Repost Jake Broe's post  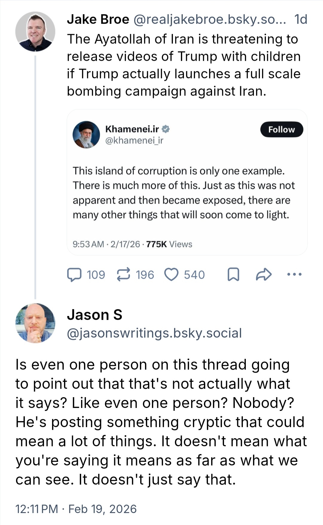point(123,275)
